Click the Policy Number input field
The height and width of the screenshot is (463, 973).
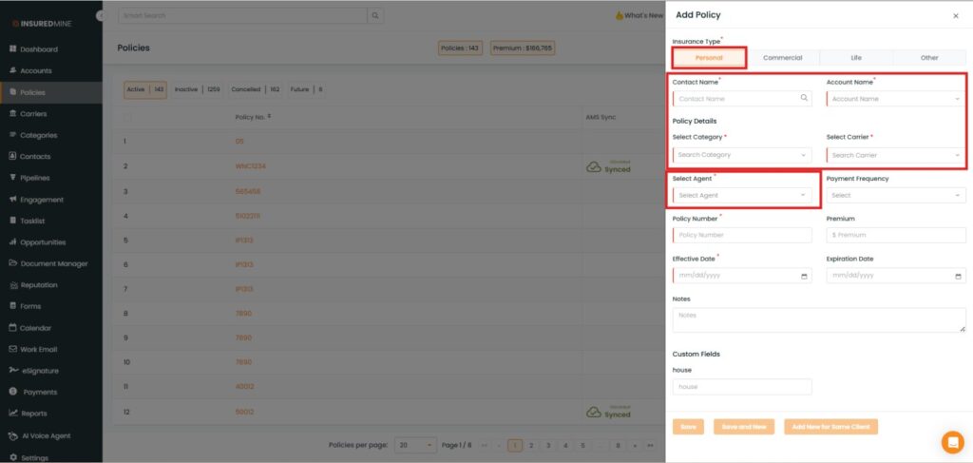point(742,235)
